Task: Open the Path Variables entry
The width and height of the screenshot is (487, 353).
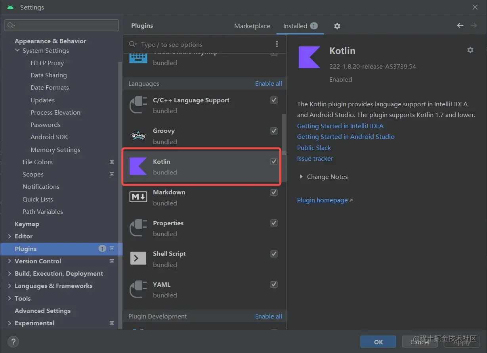Action: [x=43, y=211]
